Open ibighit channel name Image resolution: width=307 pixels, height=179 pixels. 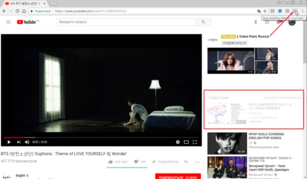20,176
